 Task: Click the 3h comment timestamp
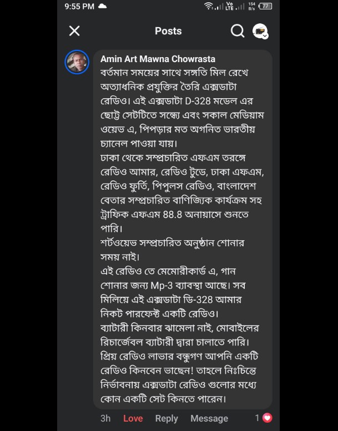pyautogui.click(x=105, y=418)
